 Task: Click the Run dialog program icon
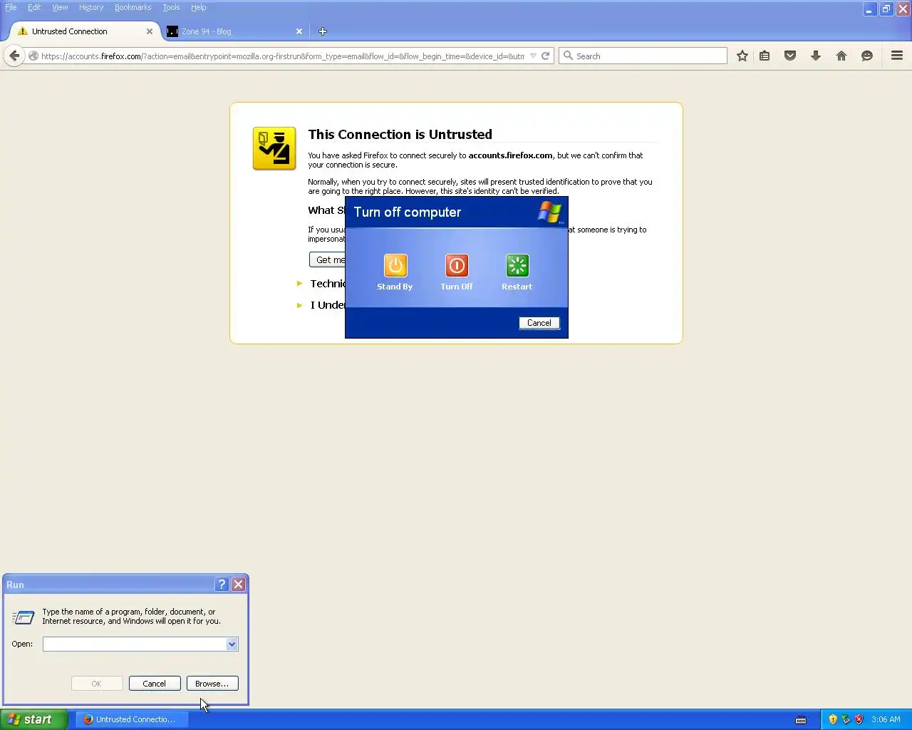(x=24, y=617)
